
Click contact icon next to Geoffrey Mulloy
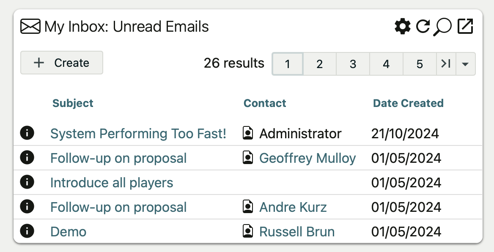click(x=248, y=158)
